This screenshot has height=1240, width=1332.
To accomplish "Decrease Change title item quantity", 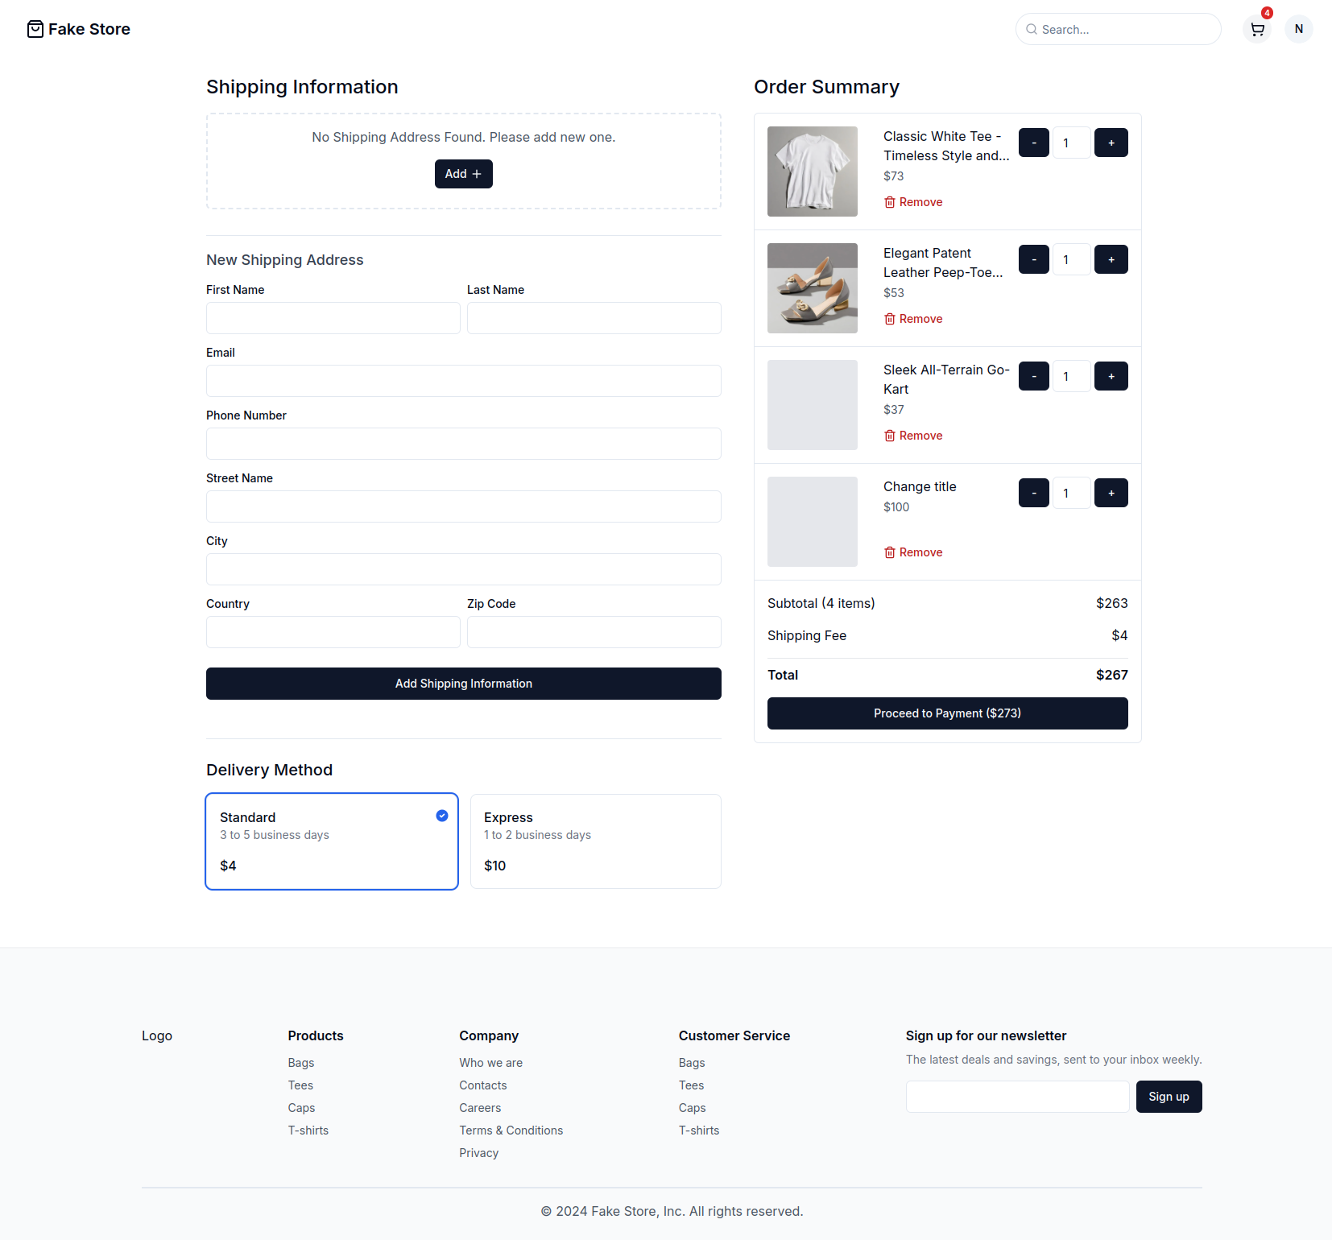I will tap(1033, 494).
